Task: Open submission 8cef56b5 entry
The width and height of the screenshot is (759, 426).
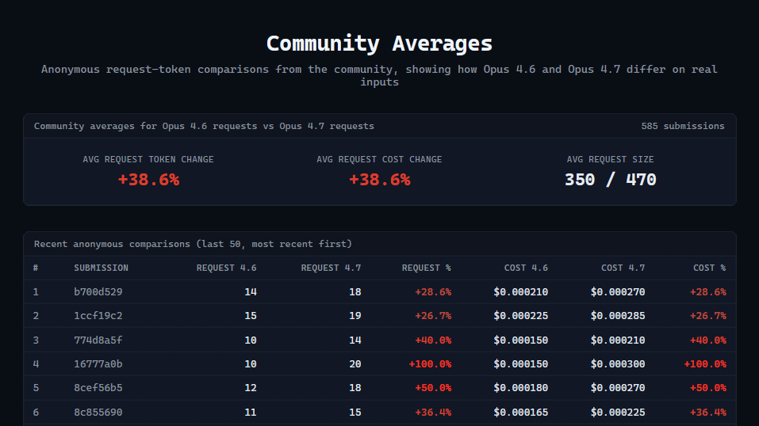Action: [98, 388]
